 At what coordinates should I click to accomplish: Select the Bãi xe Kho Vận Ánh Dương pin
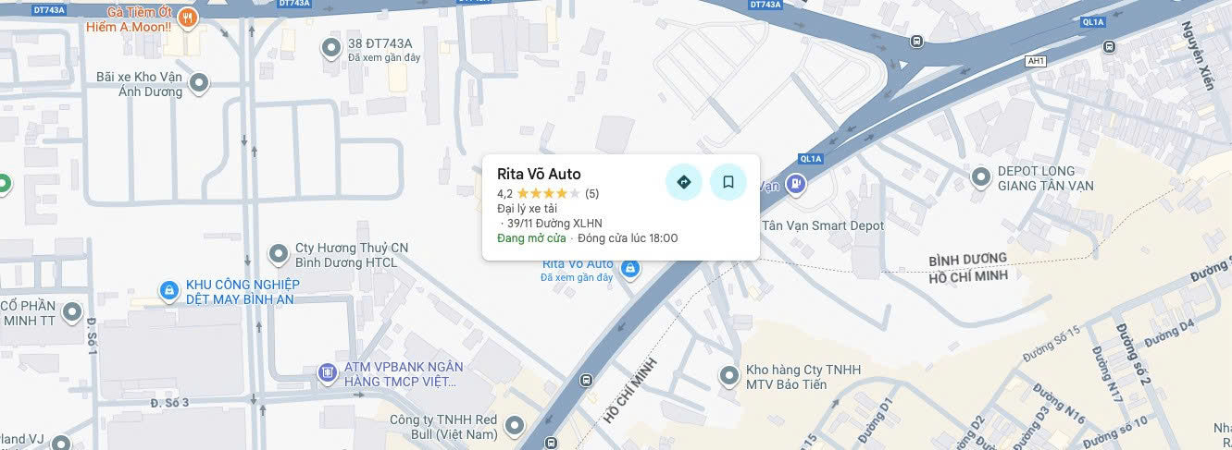(x=199, y=84)
